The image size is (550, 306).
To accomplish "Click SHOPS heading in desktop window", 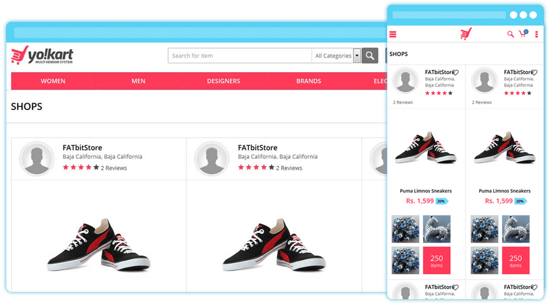I will coord(27,106).
